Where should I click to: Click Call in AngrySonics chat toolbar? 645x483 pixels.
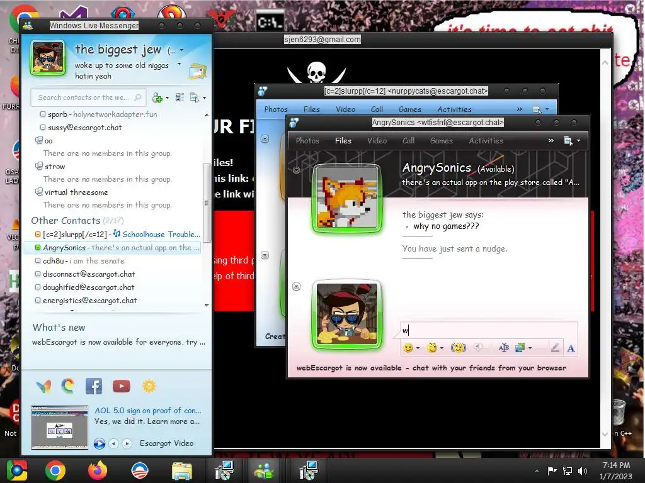pyautogui.click(x=408, y=140)
